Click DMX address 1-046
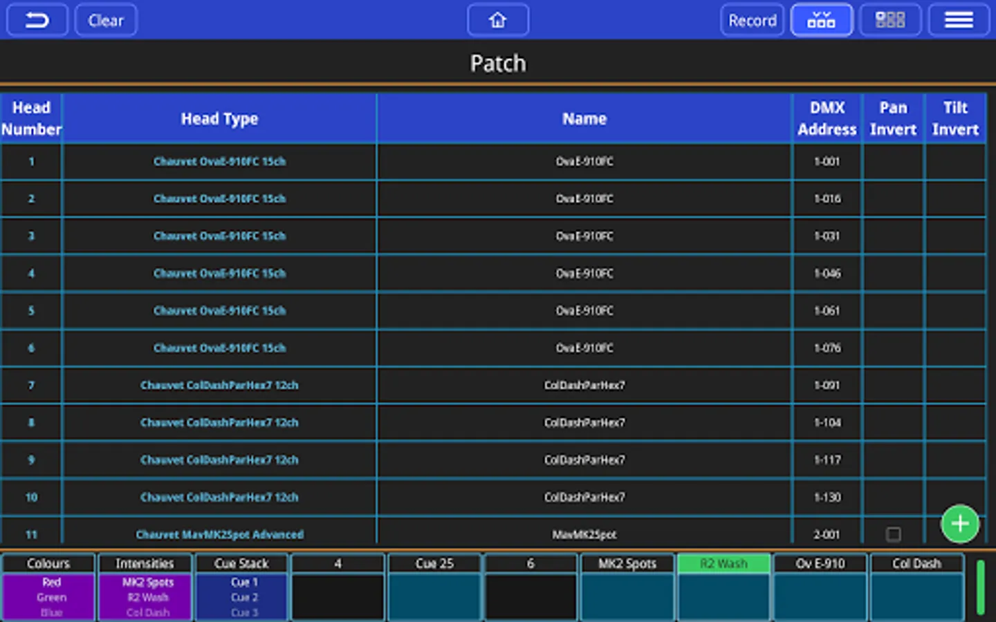Viewport: 996px width, 622px height. 827,274
